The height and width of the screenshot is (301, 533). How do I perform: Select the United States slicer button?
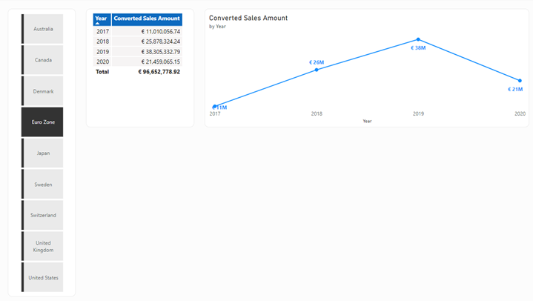coord(42,277)
